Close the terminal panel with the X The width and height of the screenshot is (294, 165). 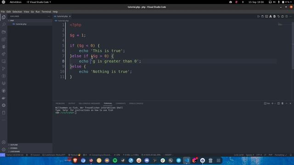(x=290, y=104)
